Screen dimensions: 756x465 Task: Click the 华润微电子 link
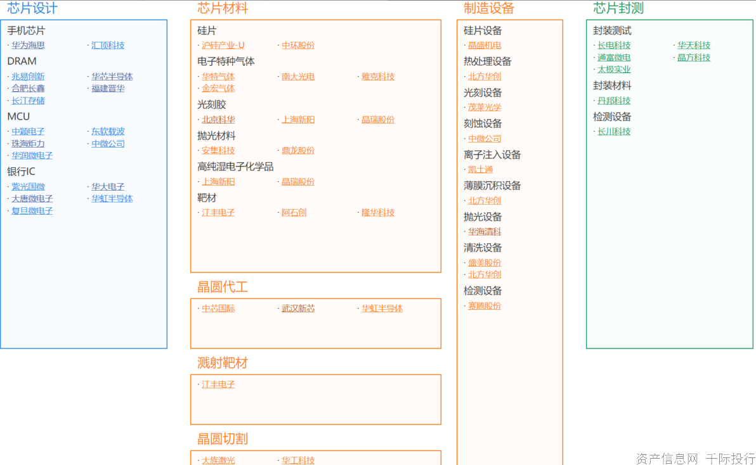(x=32, y=155)
